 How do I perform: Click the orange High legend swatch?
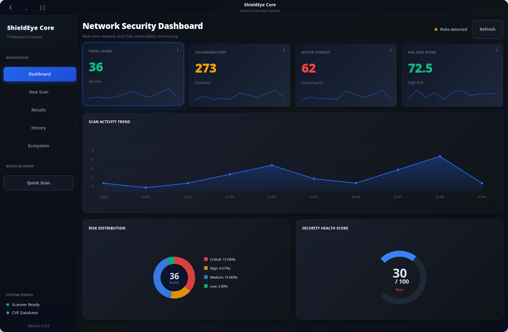(206, 268)
